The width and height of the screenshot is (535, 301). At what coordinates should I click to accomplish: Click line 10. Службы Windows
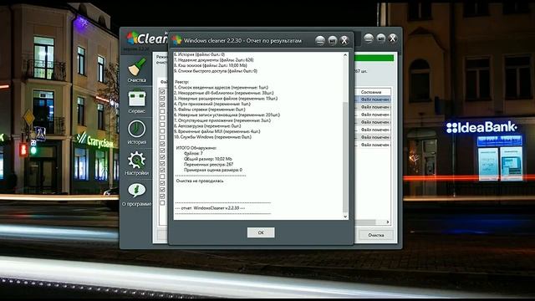[213, 137]
